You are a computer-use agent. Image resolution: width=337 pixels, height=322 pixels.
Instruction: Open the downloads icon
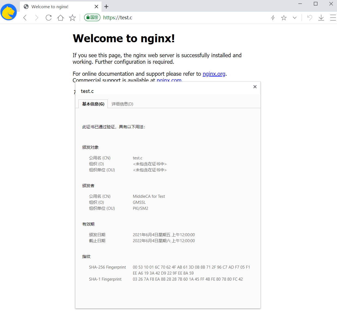(321, 17)
